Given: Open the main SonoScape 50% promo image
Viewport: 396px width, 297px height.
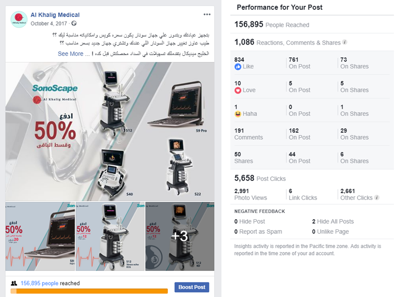Looking at the screenshot, I should (110, 132).
